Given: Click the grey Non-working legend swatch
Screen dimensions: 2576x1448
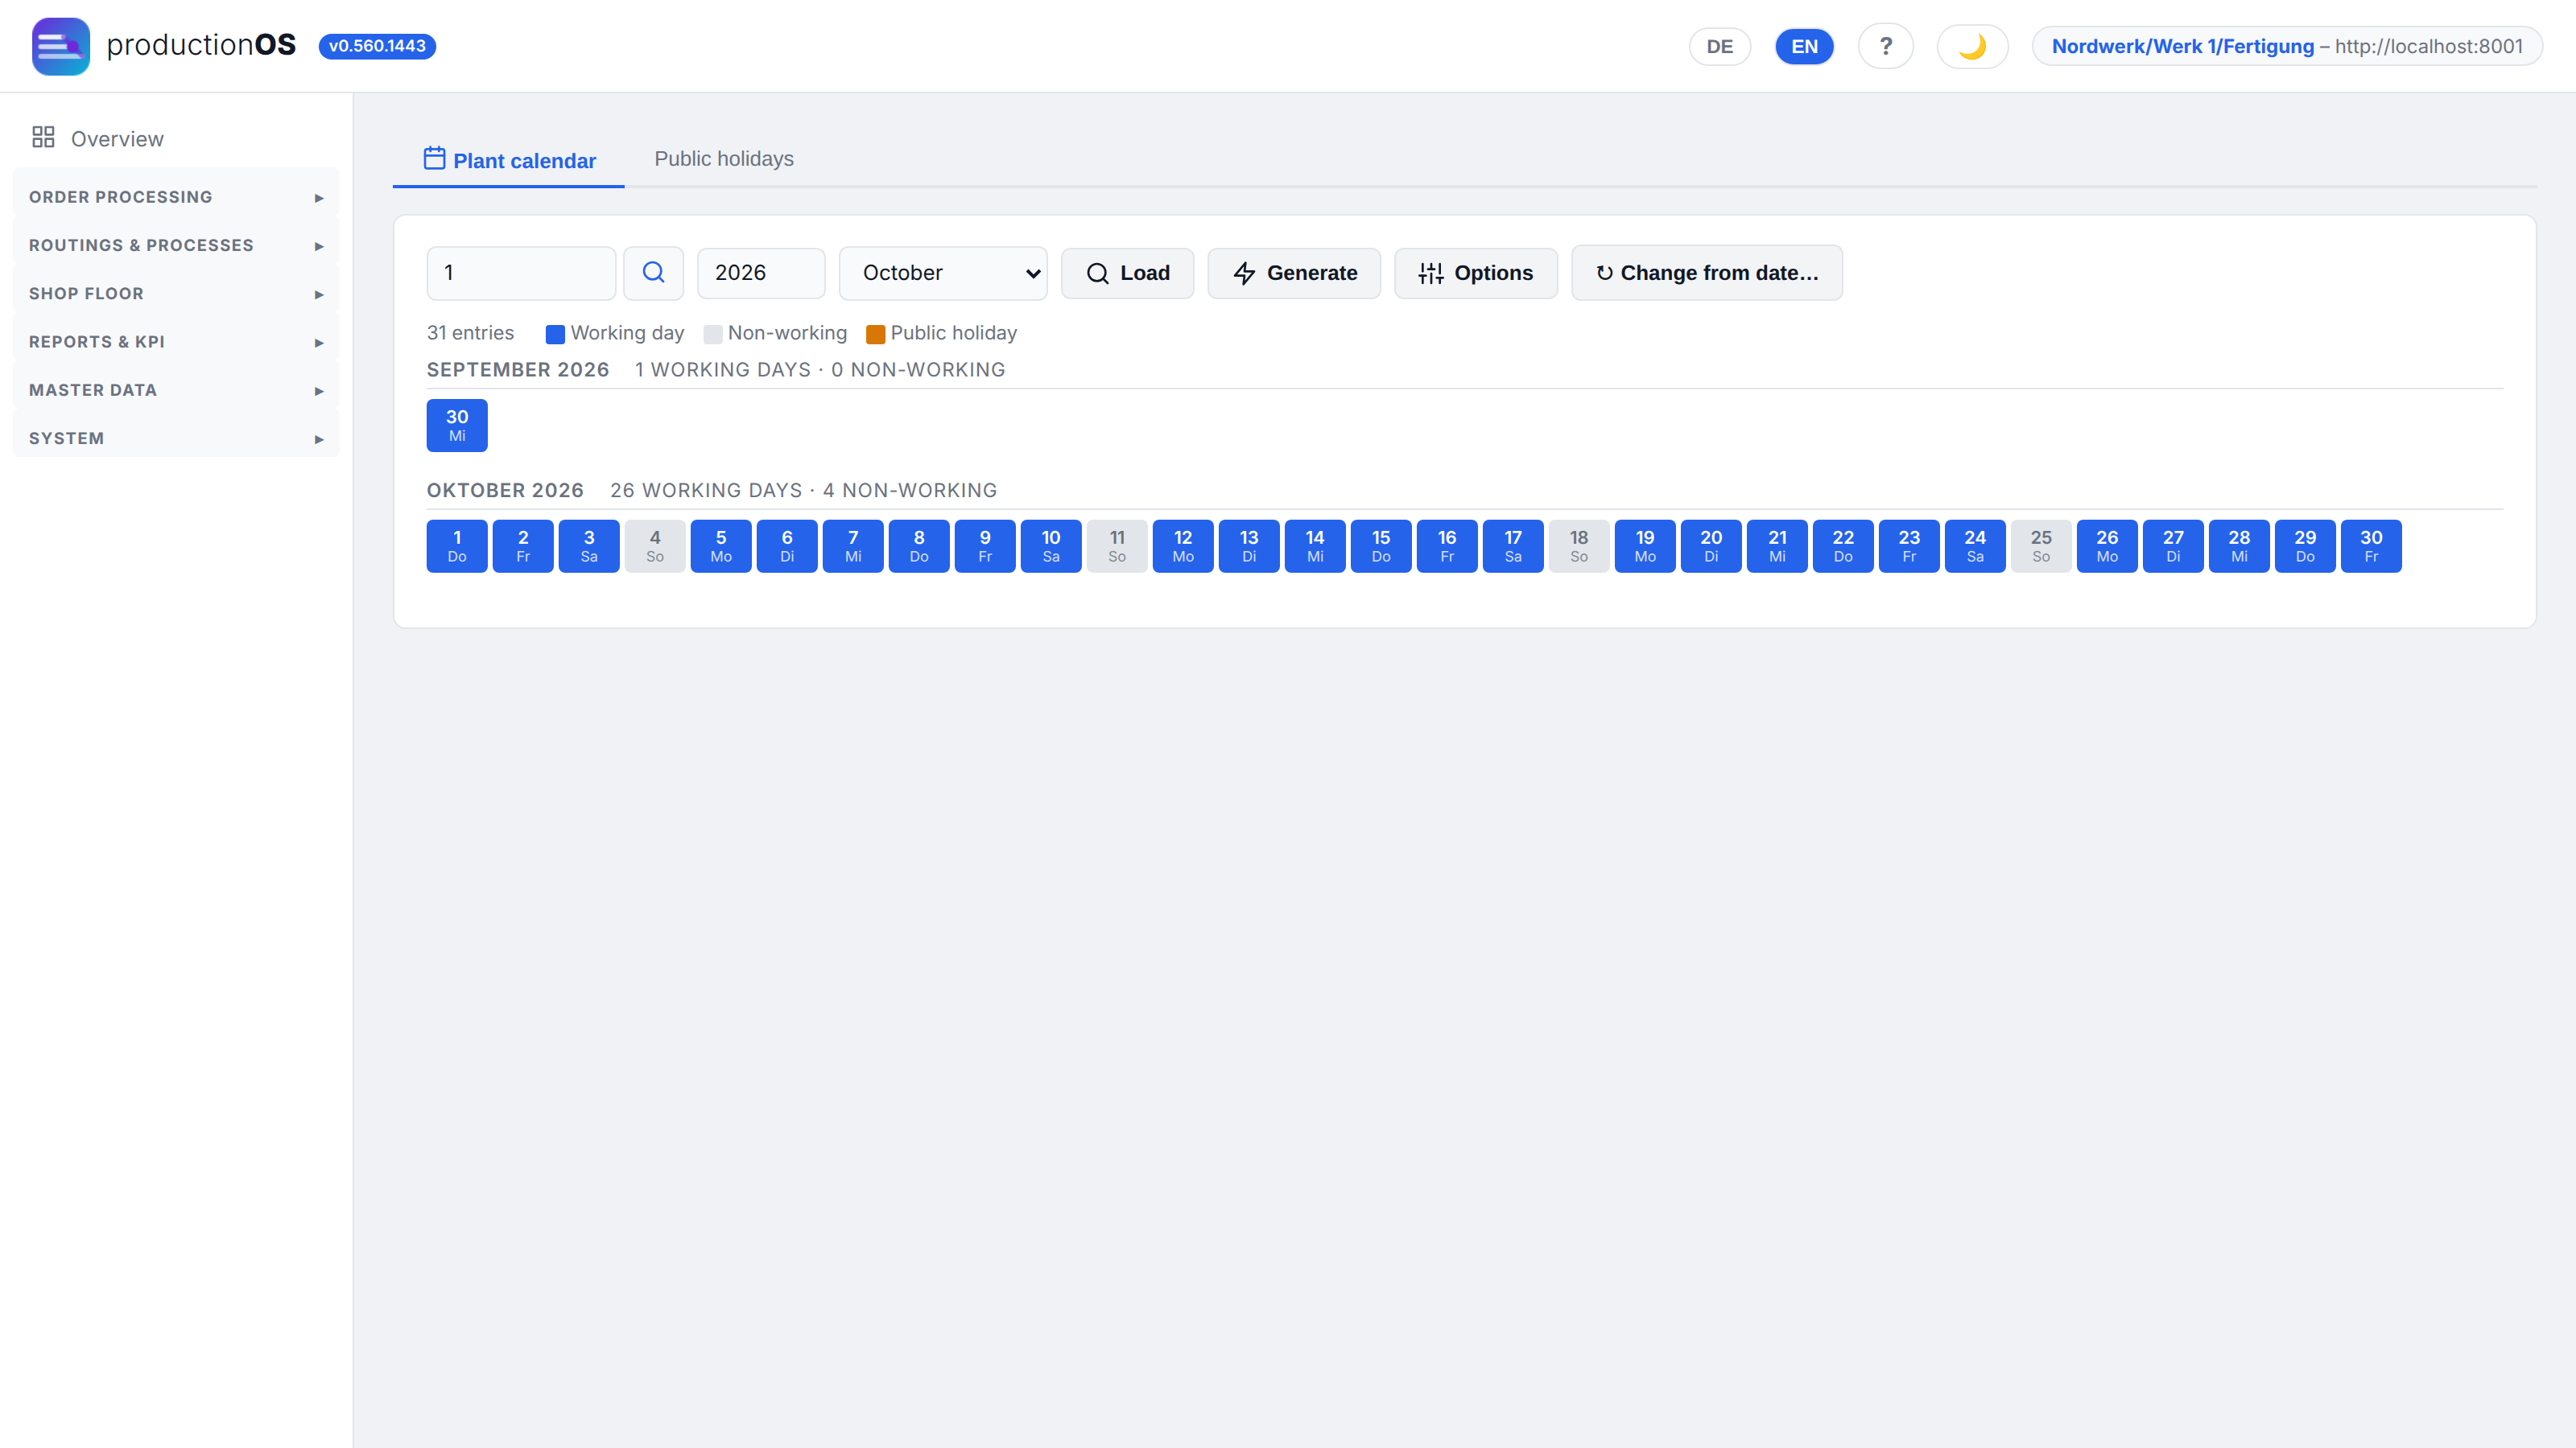Looking at the screenshot, I should [712, 334].
